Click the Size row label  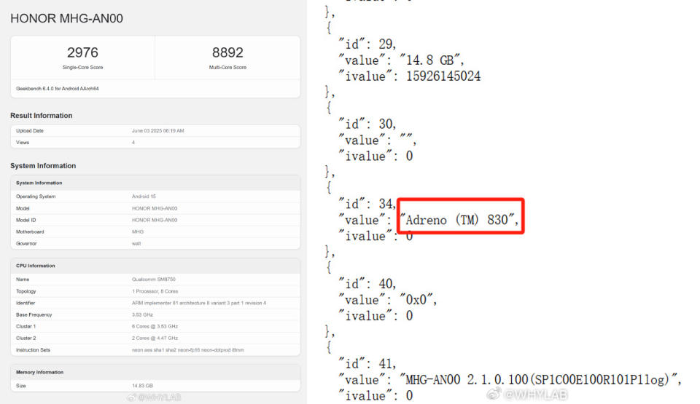[21, 386]
